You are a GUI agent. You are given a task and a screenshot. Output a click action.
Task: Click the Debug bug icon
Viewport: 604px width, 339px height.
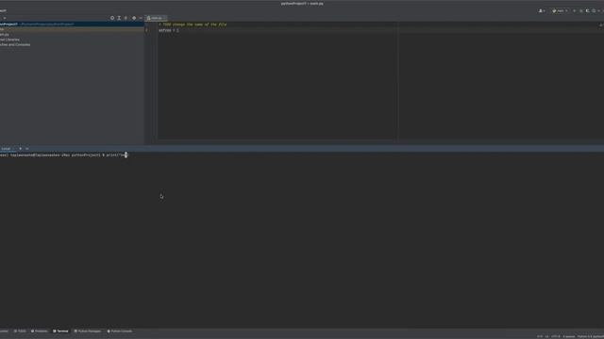coord(581,10)
